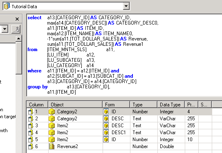Click the S... column header
This screenshot has height=153, width=222.
pos(205,105)
